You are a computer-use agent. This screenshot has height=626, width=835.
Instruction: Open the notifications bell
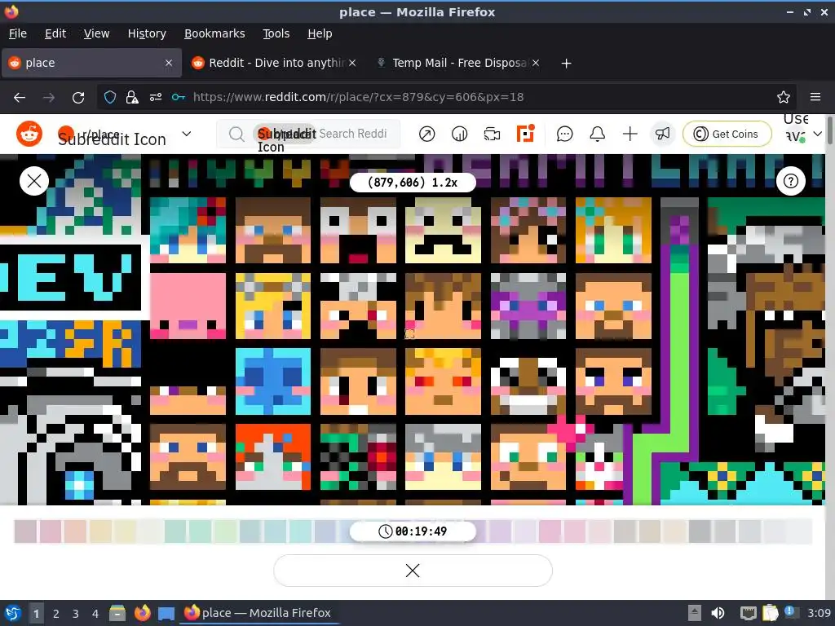point(597,134)
